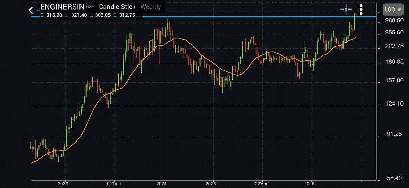
Task: Click the 22'Aug time axis label
Action: click(262, 184)
